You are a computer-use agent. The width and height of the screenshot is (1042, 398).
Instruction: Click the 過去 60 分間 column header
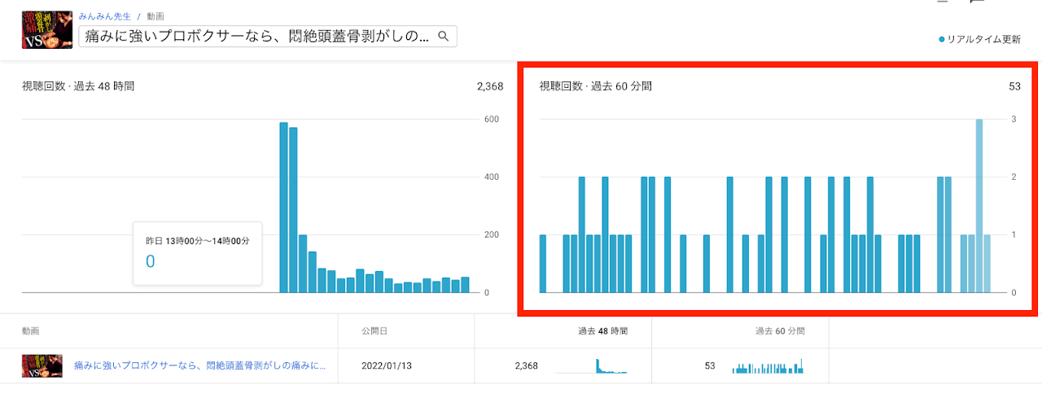point(779,331)
